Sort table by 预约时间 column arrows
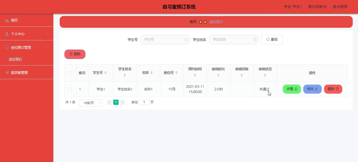358x162 pixels. coord(195,75)
